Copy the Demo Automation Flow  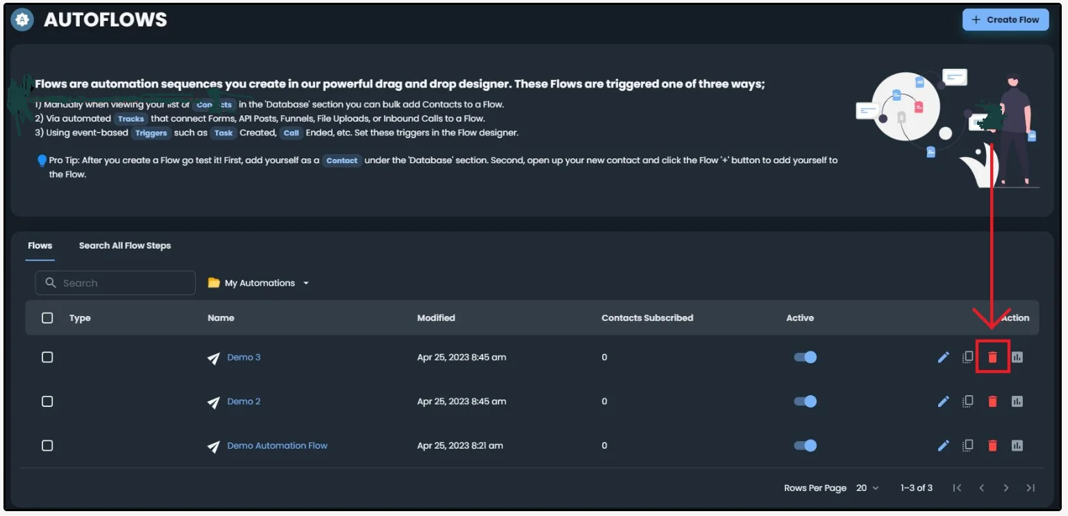[967, 446]
